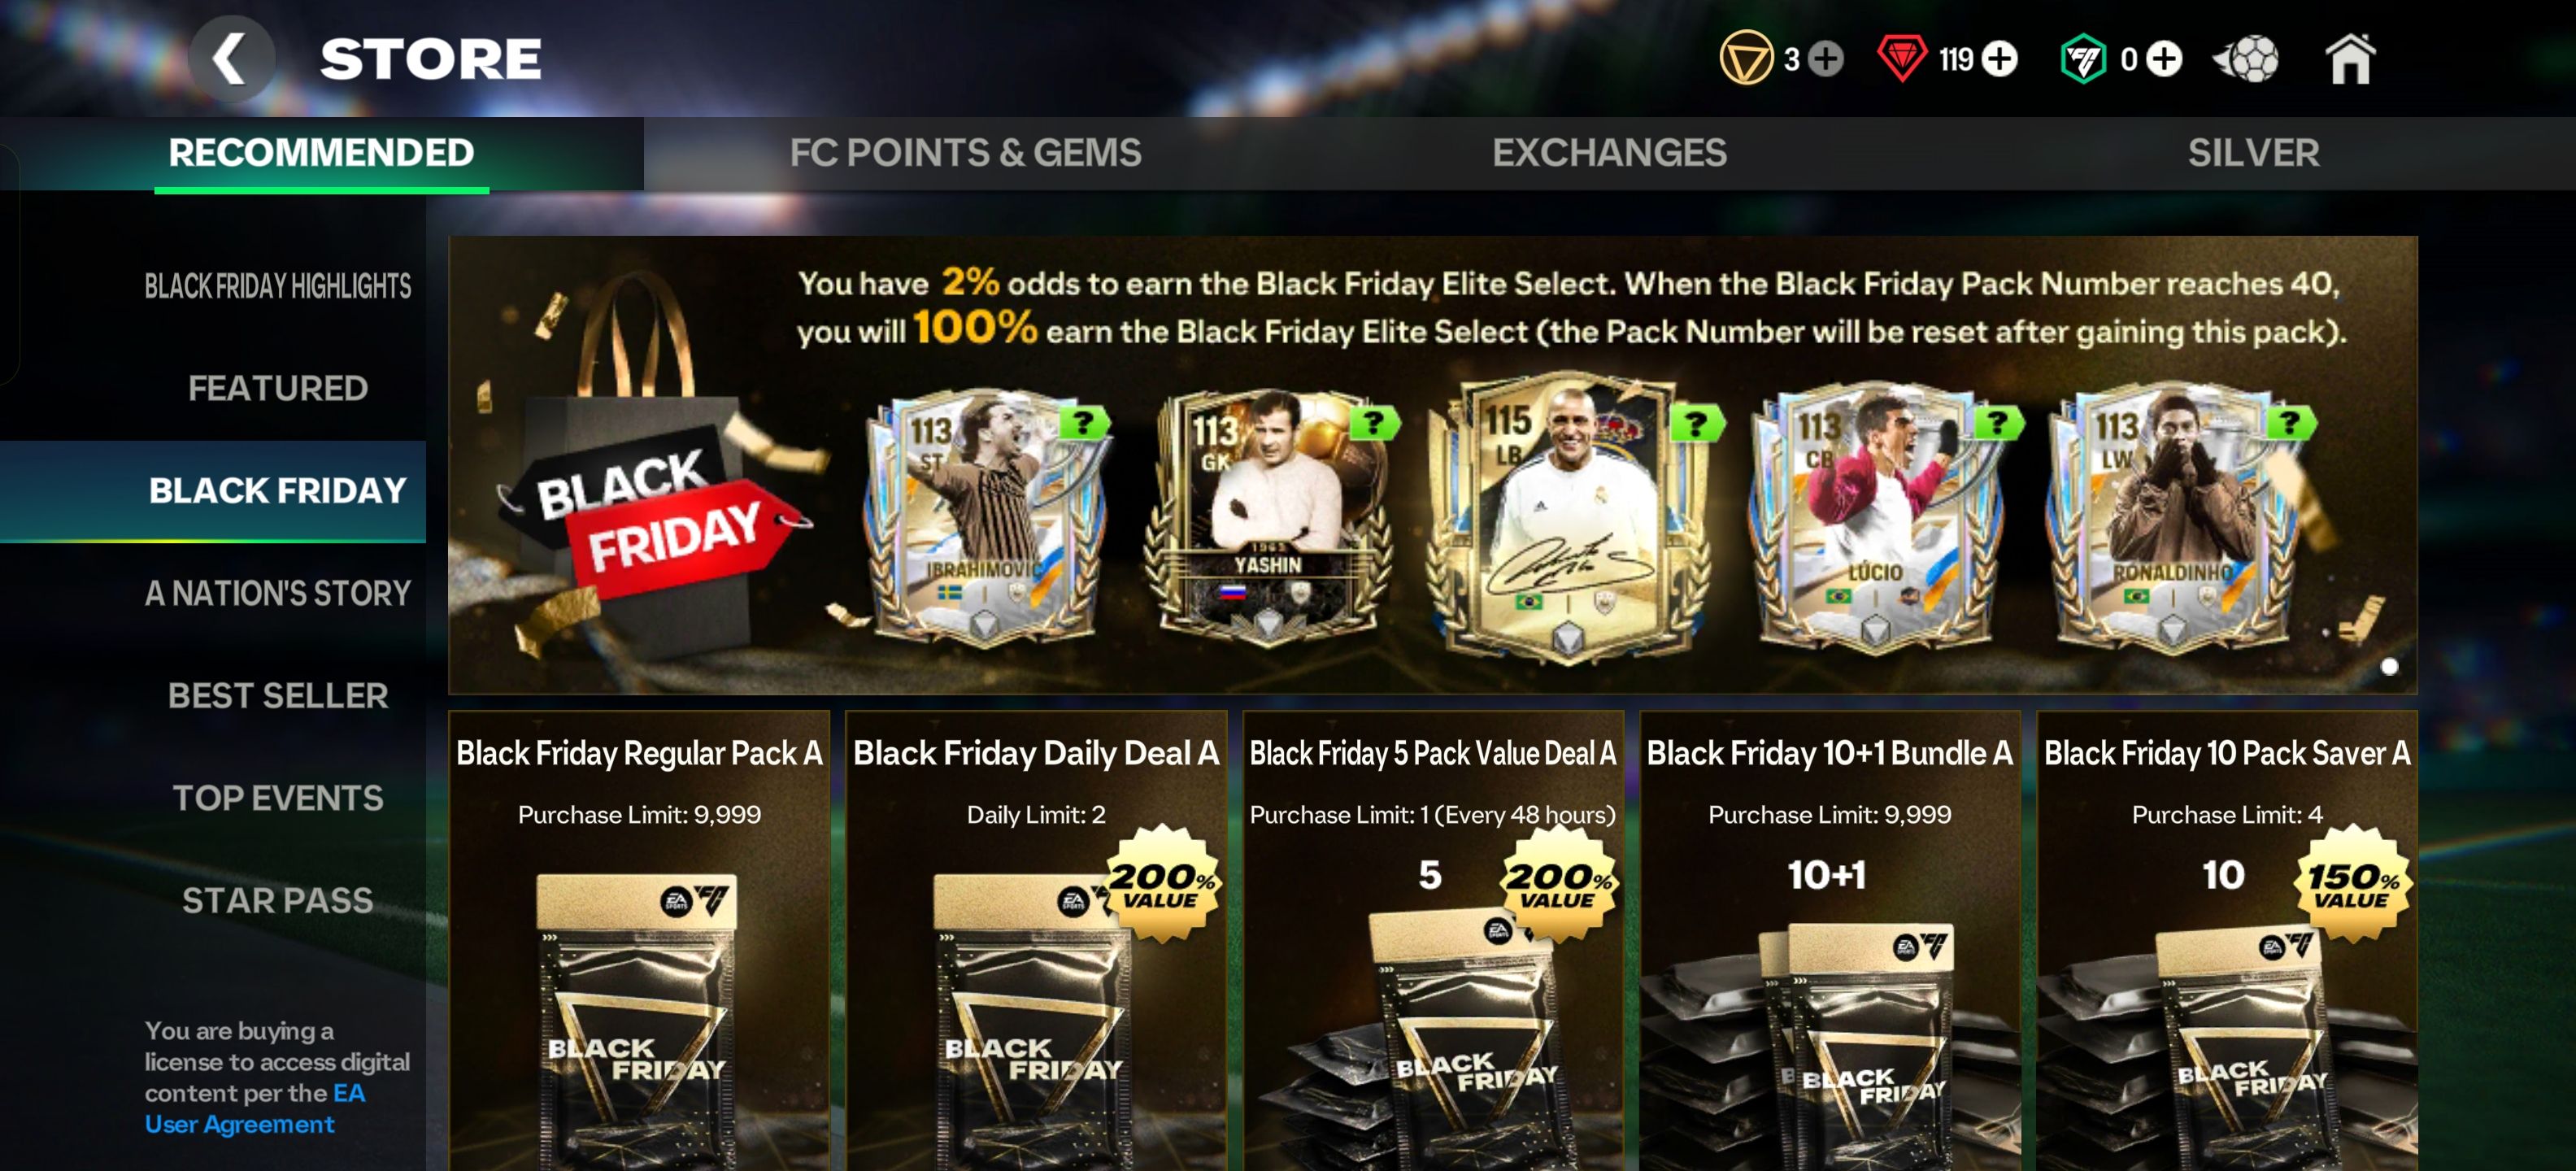This screenshot has height=1171, width=2576.
Task: Select Black Friday Daily Deal A
Action: coord(1036,941)
